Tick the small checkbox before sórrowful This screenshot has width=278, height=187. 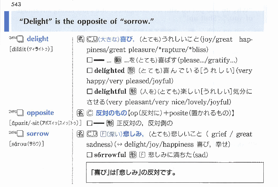[90, 155]
